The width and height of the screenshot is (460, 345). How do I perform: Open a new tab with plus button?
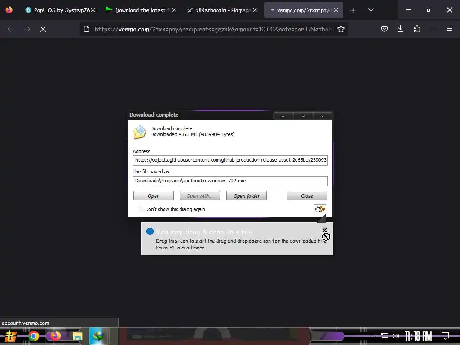353,10
